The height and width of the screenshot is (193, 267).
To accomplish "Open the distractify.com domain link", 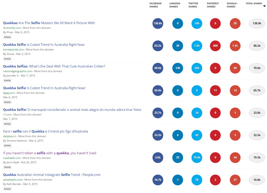I will pyautogui.click(x=12, y=28).
